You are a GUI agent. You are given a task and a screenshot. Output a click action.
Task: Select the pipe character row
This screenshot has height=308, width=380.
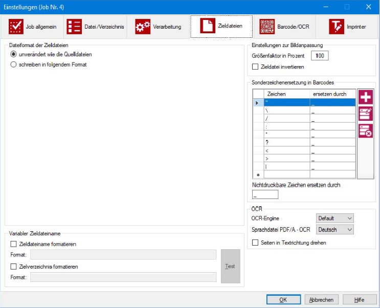click(304, 166)
